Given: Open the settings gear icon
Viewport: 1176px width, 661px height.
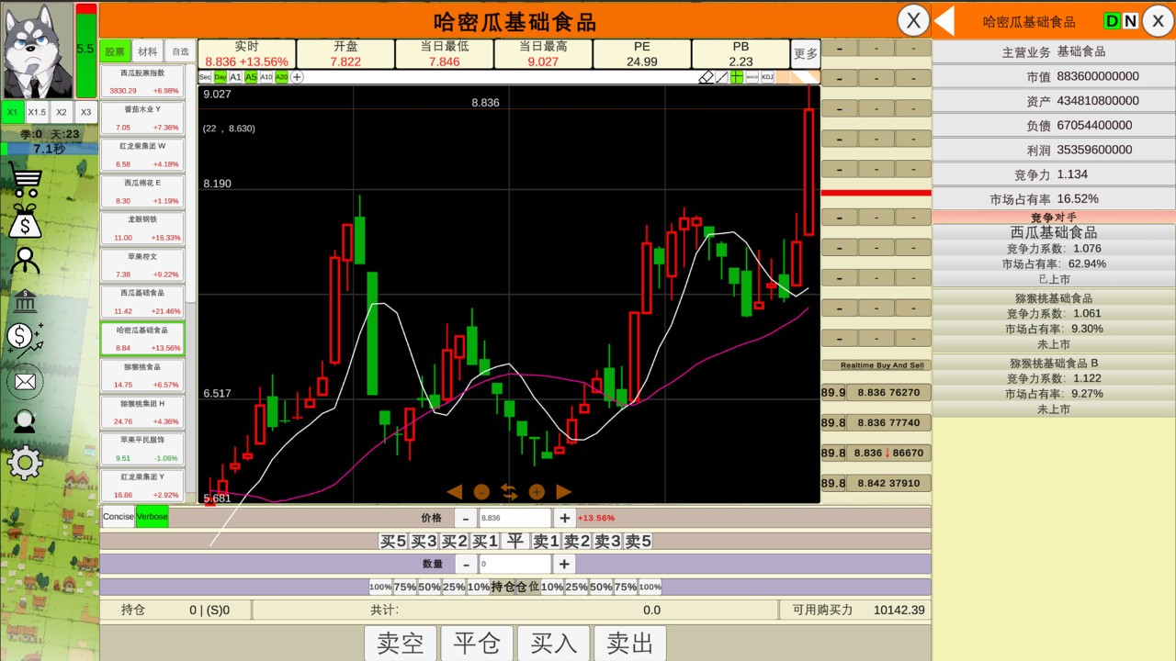Looking at the screenshot, I should coord(25,462).
